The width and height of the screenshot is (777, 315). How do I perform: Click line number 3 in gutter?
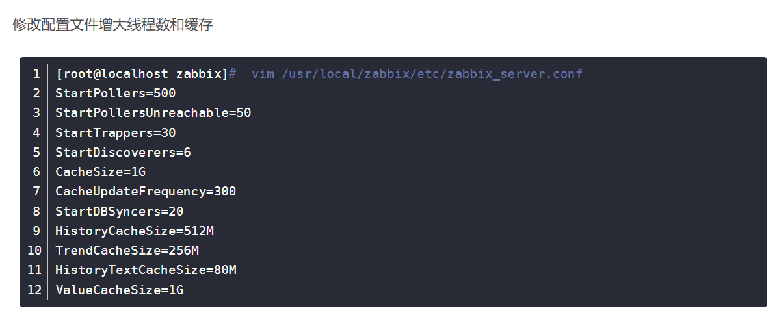36,113
